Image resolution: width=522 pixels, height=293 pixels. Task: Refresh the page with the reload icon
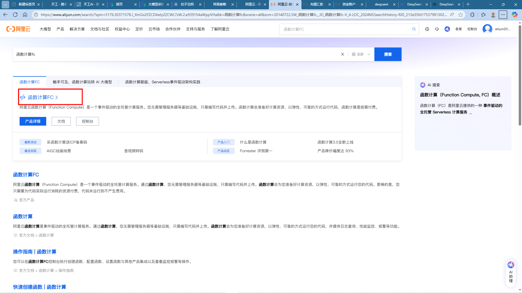(x=15, y=15)
